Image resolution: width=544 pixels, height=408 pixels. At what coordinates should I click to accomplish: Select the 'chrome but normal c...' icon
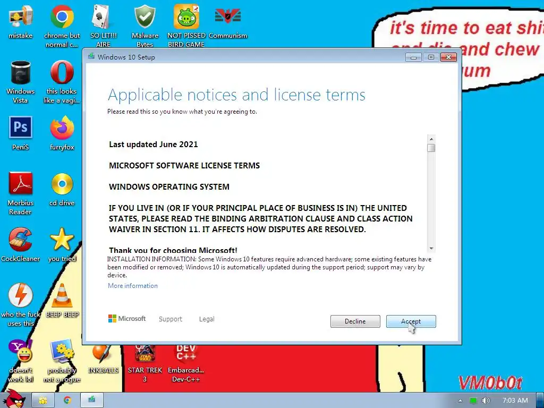(x=62, y=26)
